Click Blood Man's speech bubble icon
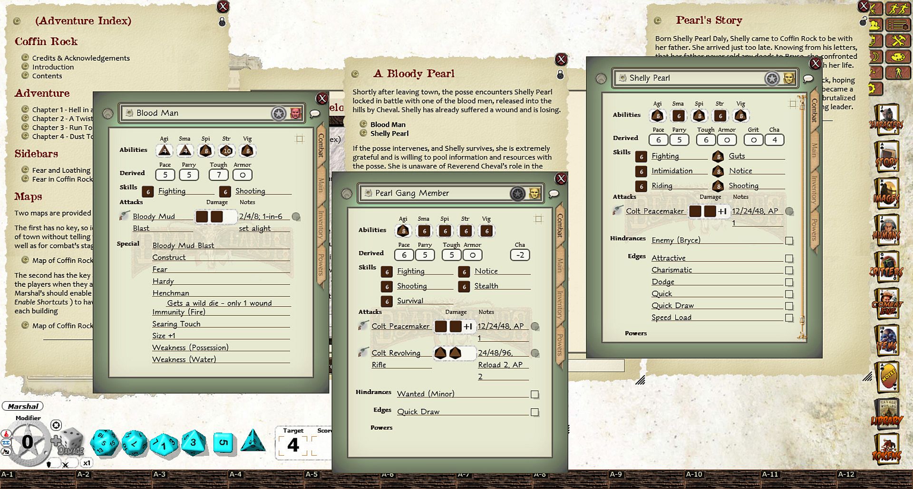Viewport: 913px width, 489px height. (x=315, y=113)
